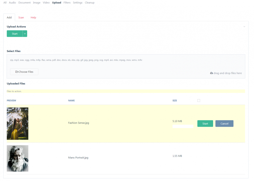254x181 pixels.
Task: Click the cloud upload icon in drop area
Action: tap(211, 73)
